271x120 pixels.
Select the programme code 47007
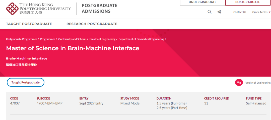pyautogui.click(x=15, y=103)
